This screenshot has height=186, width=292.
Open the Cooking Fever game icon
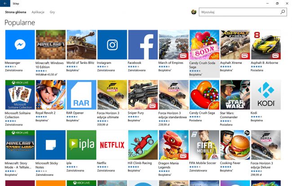tap(235, 145)
